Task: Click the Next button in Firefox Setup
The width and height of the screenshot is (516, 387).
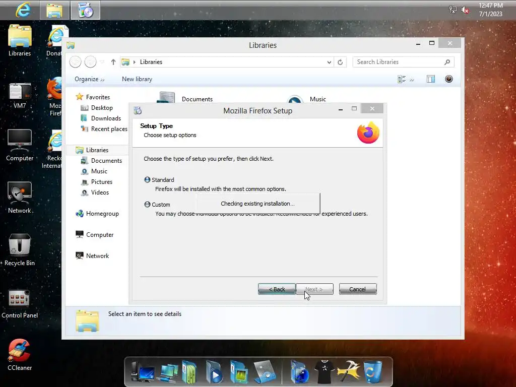Action: [x=314, y=289]
